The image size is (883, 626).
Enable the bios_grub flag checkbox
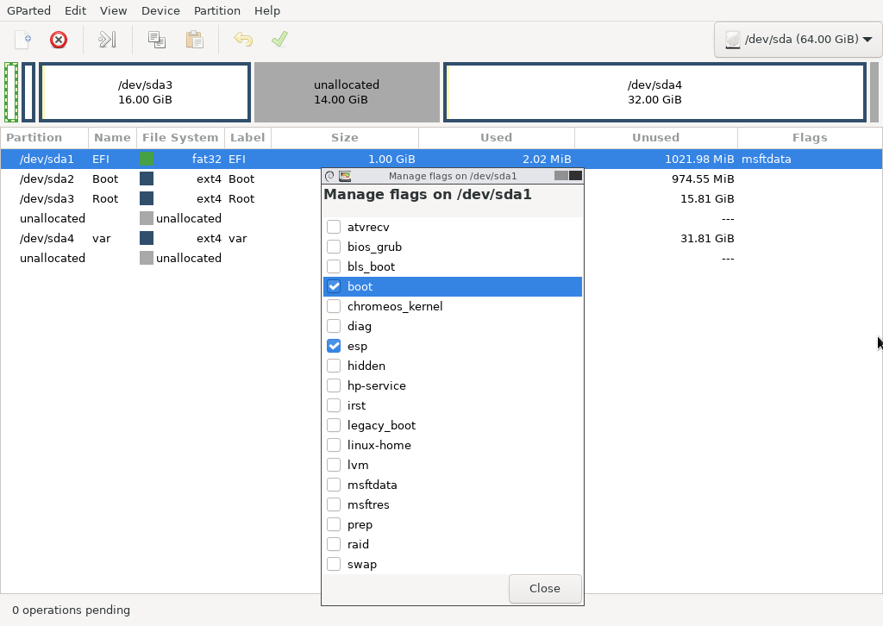pyautogui.click(x=334, y=247)
